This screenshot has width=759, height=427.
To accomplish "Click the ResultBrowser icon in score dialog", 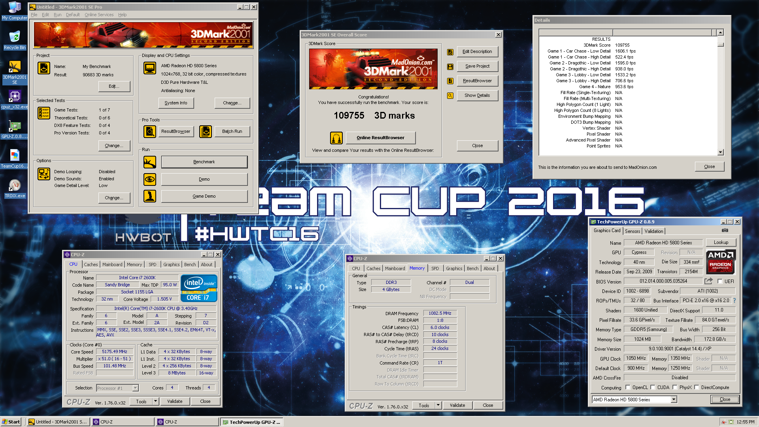I will coord(450,81).
